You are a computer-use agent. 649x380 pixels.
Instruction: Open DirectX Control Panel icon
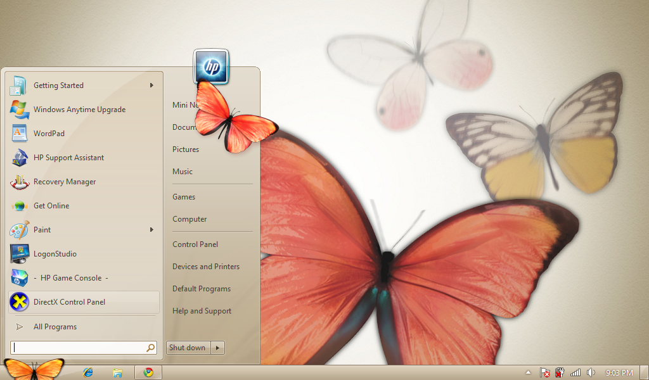[20, 302]
